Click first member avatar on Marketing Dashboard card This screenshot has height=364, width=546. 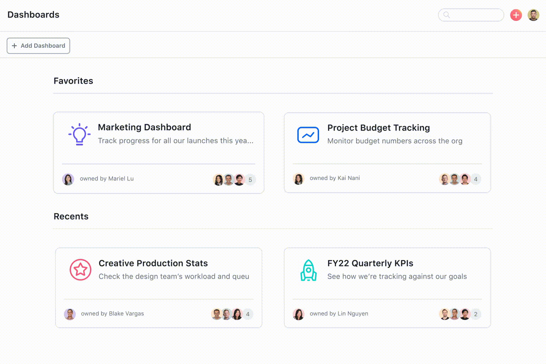click(219, 180)
